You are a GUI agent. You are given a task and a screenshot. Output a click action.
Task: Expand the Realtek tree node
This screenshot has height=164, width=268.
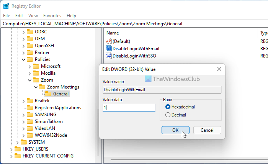[24, 101]
